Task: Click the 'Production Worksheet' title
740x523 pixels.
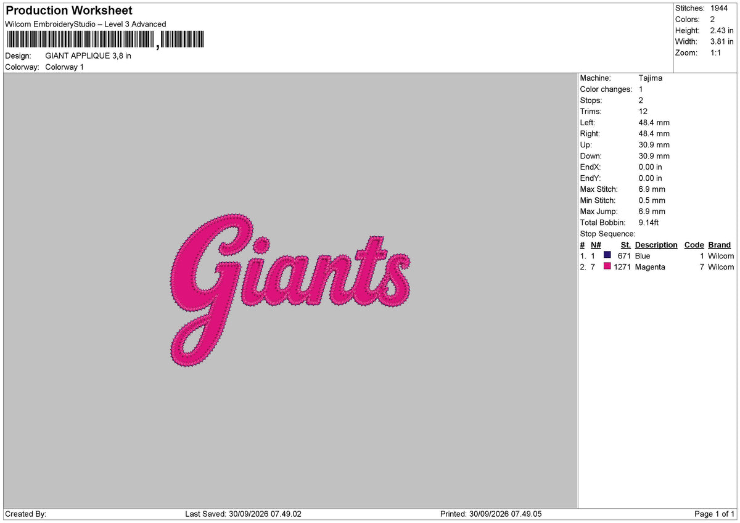Action: pos(69,10)
